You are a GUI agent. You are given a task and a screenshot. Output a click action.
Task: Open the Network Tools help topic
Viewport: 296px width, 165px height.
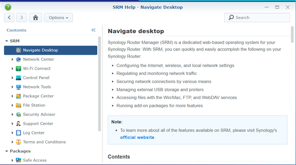37,87
